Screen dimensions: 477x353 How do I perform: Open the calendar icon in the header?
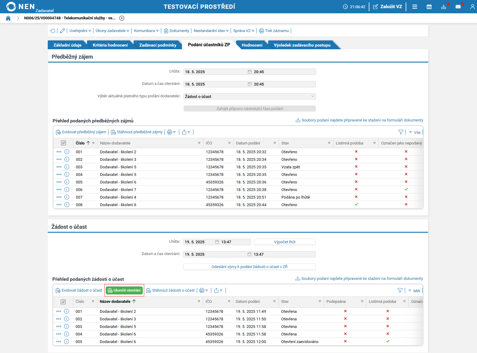pos(429,7)
